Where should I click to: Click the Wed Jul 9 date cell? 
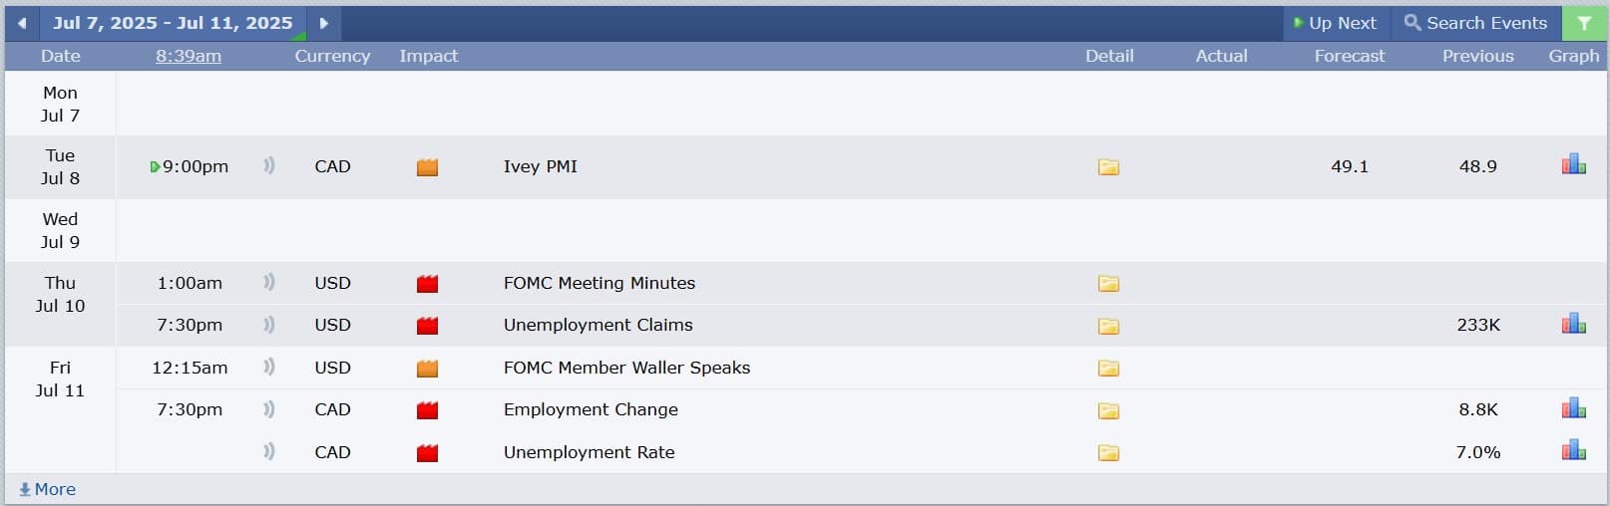(x=60, y=230)
